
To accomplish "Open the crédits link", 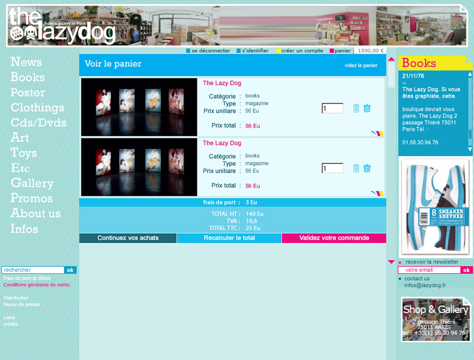I will point(11,324).
